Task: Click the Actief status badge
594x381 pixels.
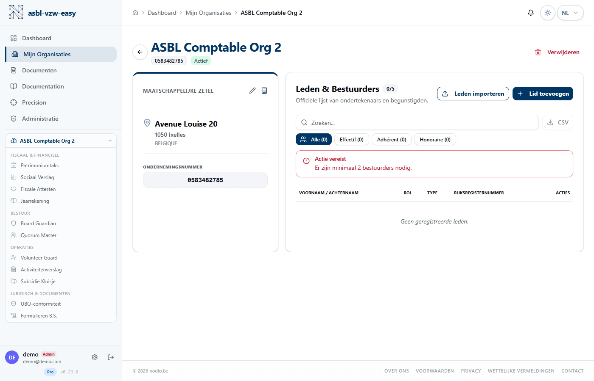Action: coord(201,61)
